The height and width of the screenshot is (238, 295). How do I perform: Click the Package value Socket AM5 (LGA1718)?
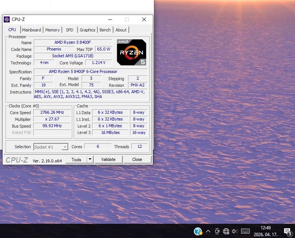pyautogui.click(x=73, y=56)
